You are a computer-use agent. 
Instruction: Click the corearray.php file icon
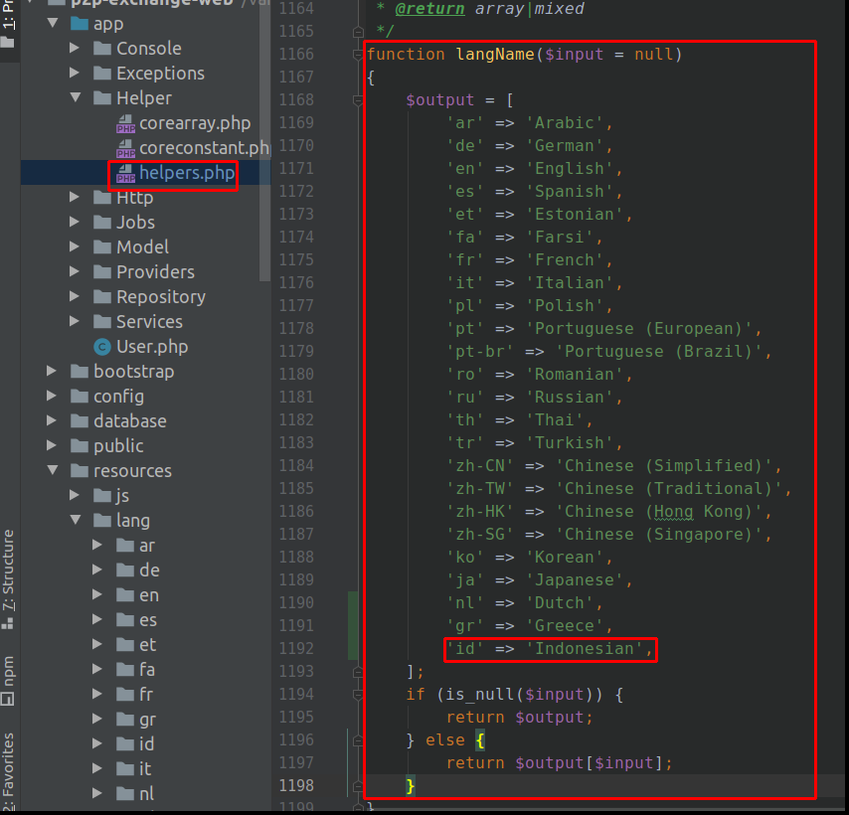pos(125,123)
